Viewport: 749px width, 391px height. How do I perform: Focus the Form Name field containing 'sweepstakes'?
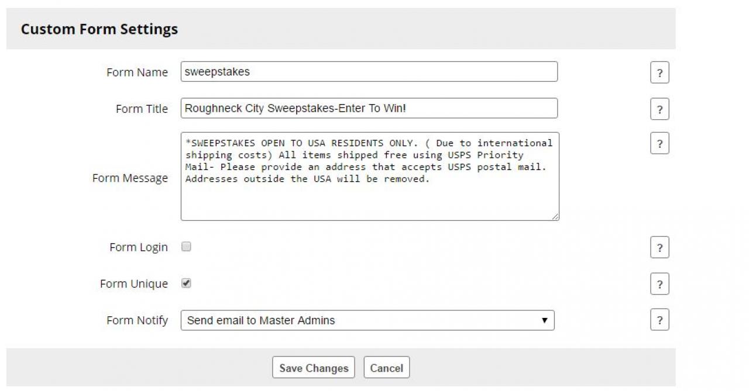click(x=369, y=72)
